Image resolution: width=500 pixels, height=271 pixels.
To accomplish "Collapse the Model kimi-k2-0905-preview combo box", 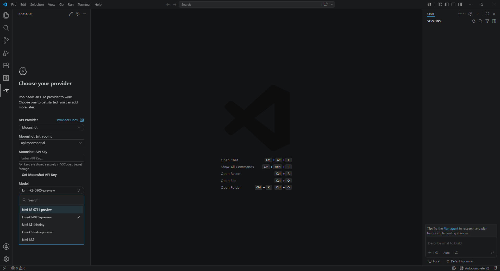I will [x=51, y=190].
